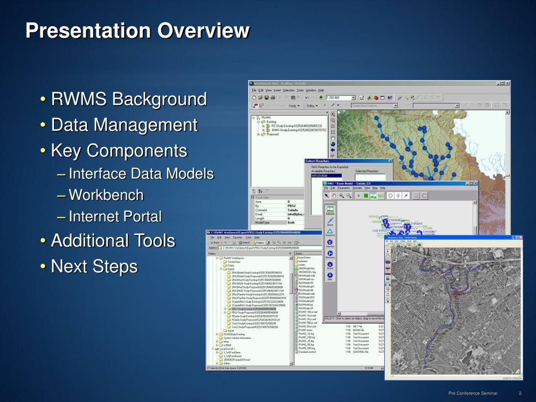Screen dimensions: 536x402
Task: Click the Explorer folder tree vertical scrollbar
Action: pos(291,310)
